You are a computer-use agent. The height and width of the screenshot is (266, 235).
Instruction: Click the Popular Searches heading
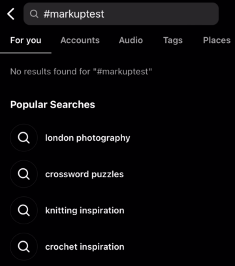(x=53, y=105)
